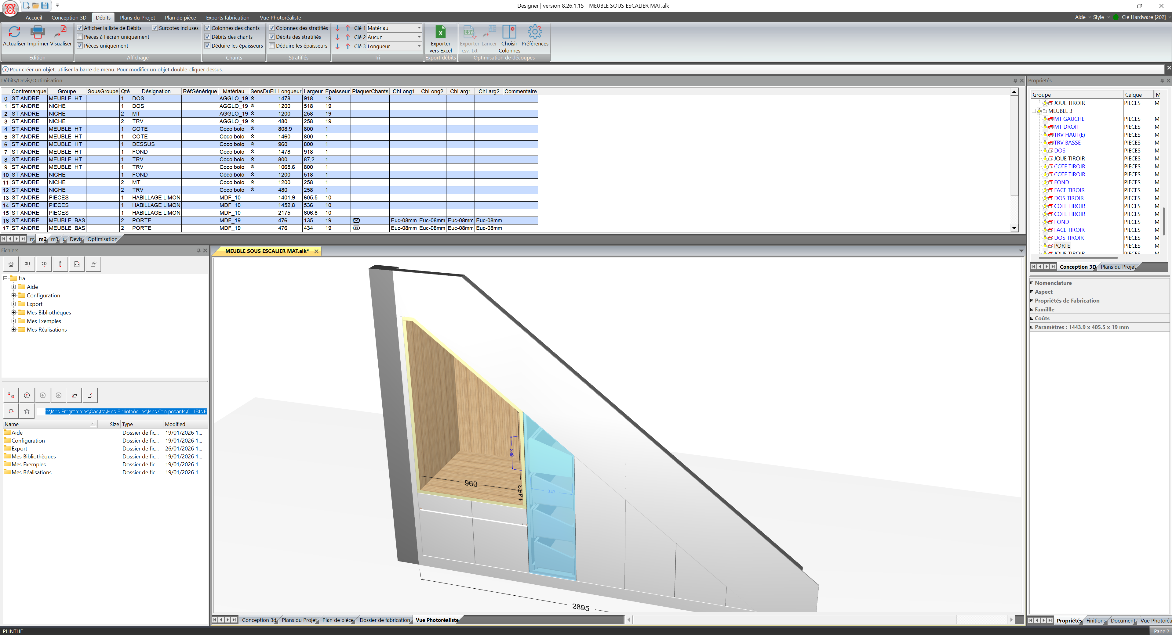The height and width of the screenshot is (635, 1172).
Task: Click the Imprimer printer icon
Action: [x=37, y=32]
